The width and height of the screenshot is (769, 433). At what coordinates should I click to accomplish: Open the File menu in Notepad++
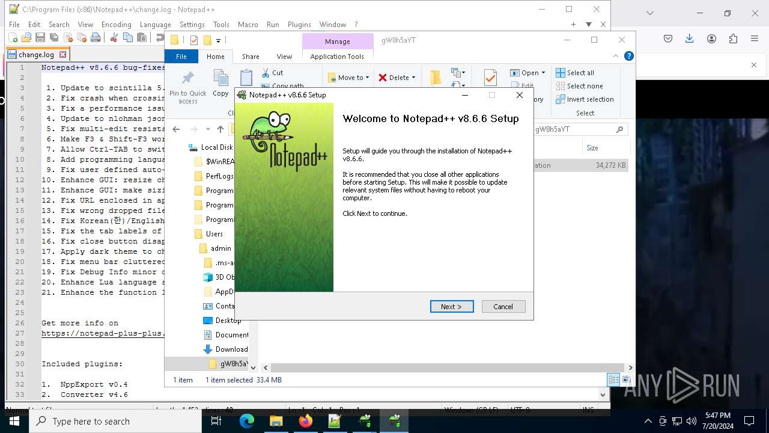click(x=14, y=25)
